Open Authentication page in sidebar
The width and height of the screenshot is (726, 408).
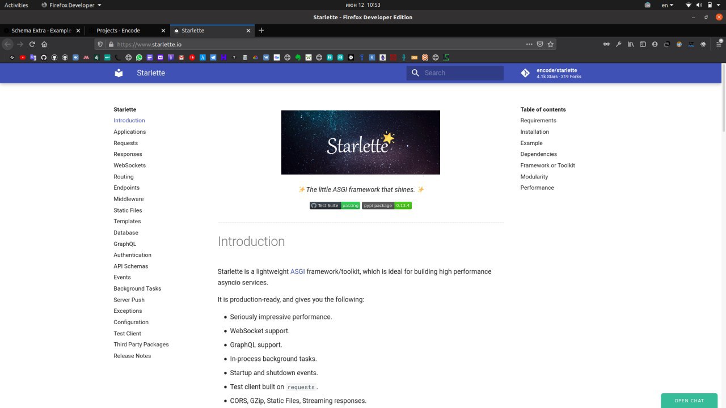(132, 255)
